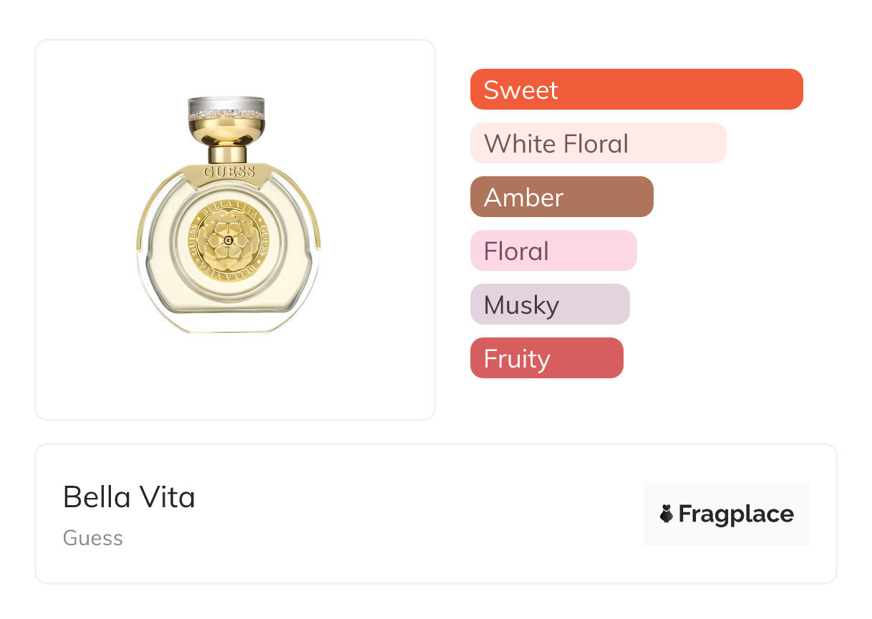The width and height of the screenshot is (872, 619).
Task: Pick the pink Floral accord bar
Action: point(553,251)
